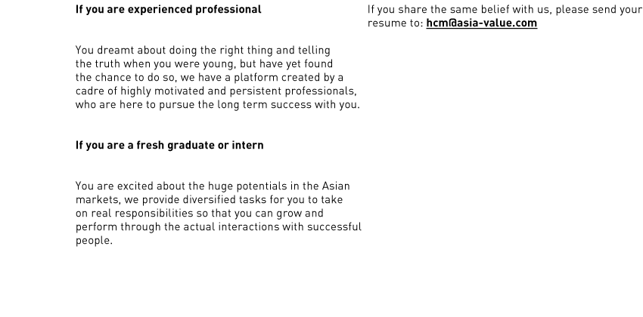This screenshot has width=643, height=317.
Task: Click the final word 'people.' in the paragraph
Action: (x=94, y=241)
